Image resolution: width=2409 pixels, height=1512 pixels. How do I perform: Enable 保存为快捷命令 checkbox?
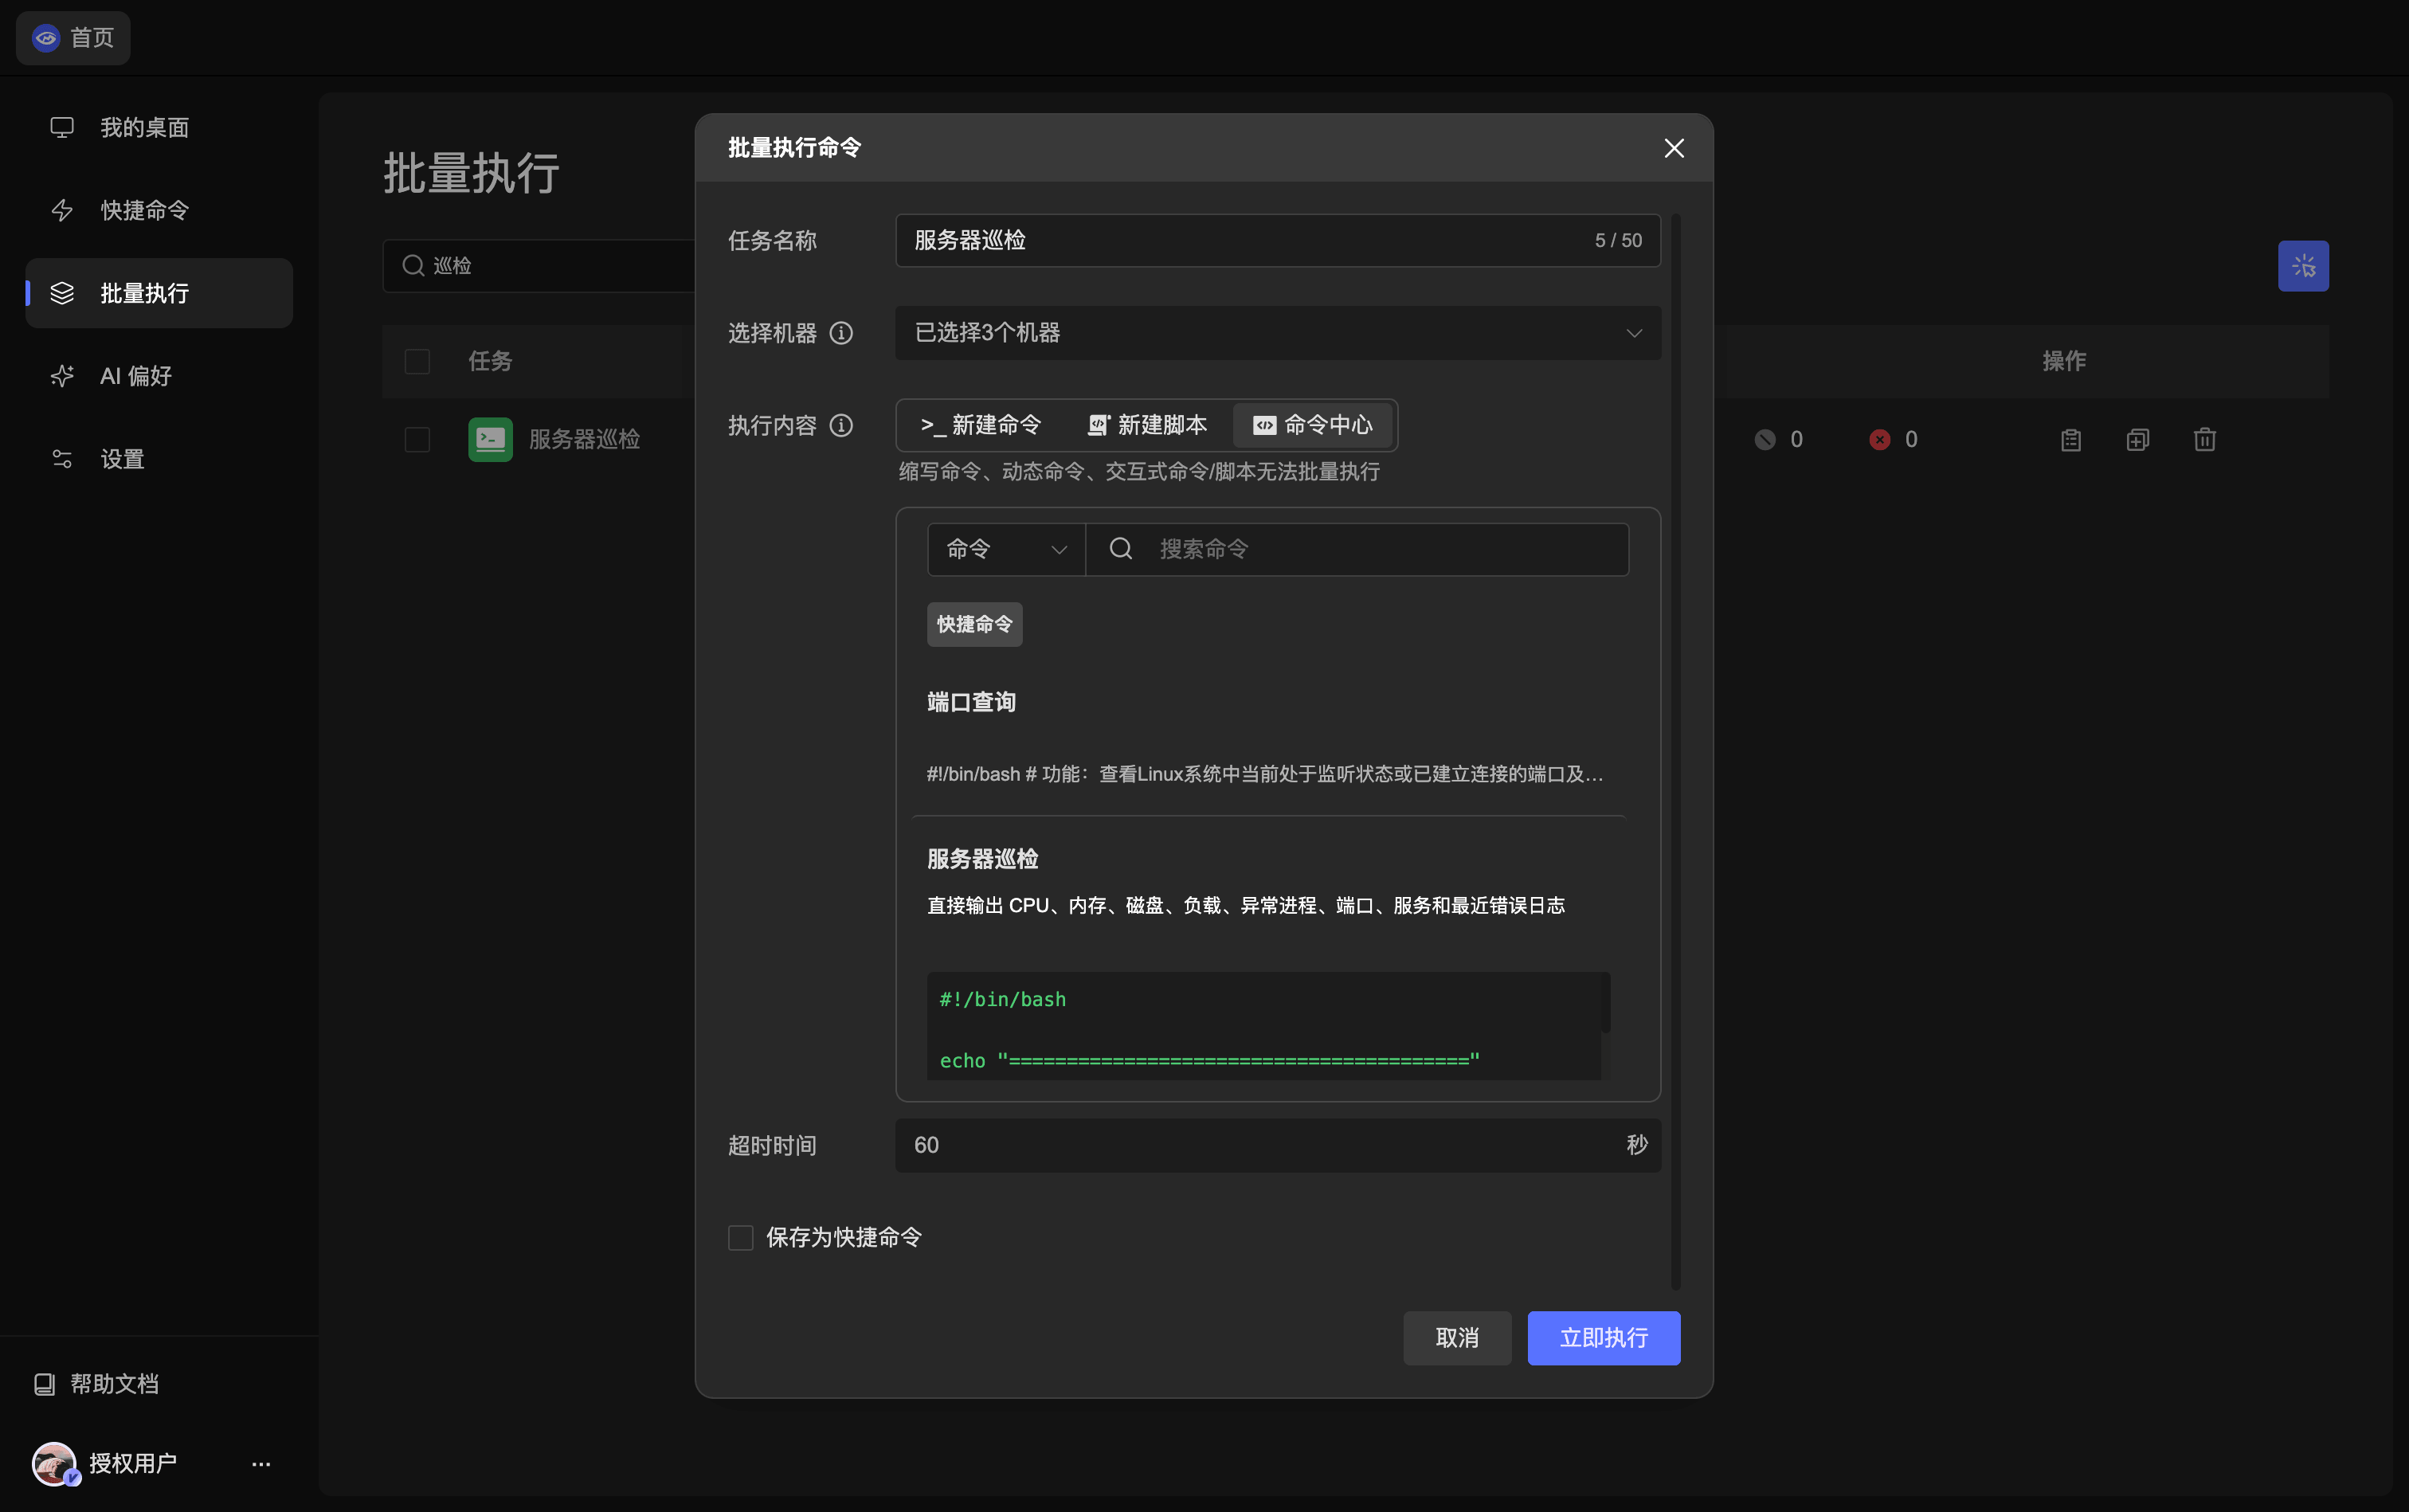(x=741, y=1238)
